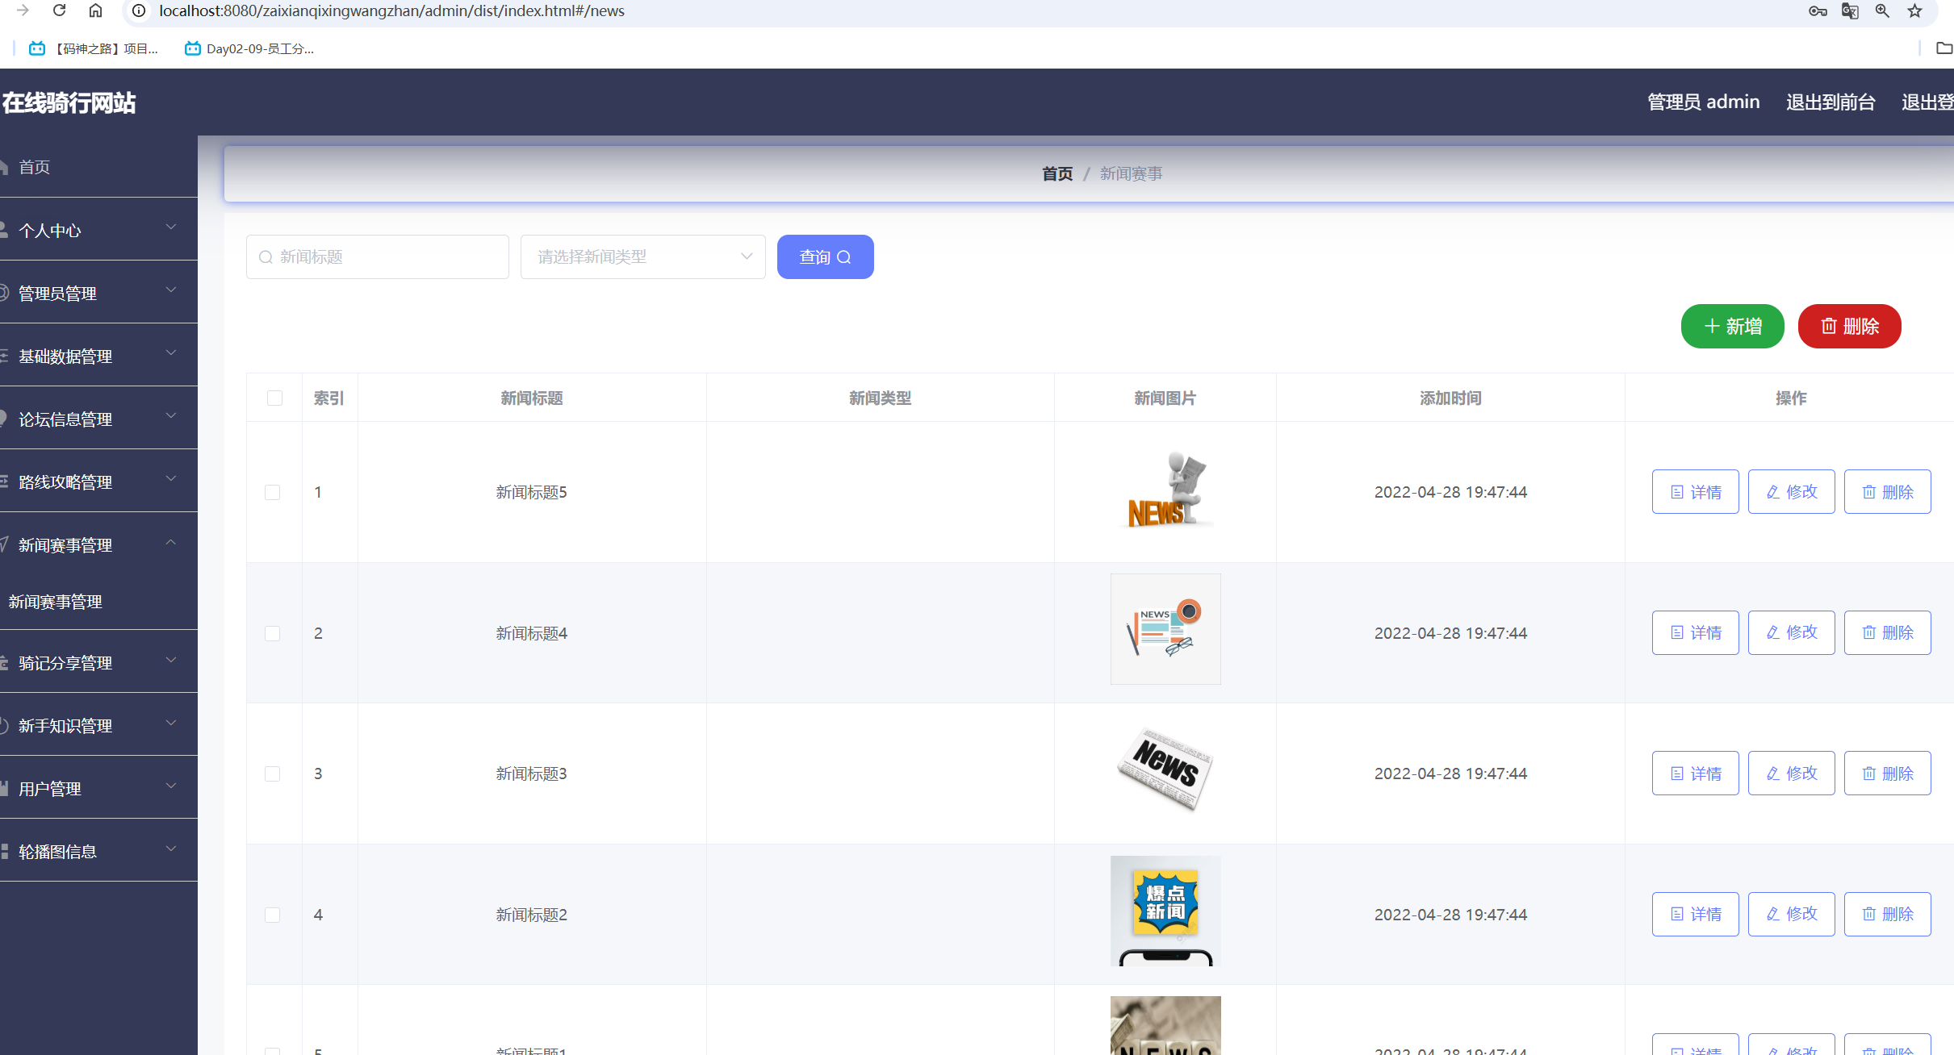Click the password key icon in address bar
The height and width of the screenshot is (1055, 1954).
[1818, 10]
